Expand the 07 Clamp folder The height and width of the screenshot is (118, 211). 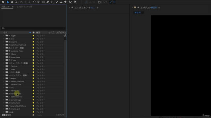pyautogui.click(x=4, y=54)
